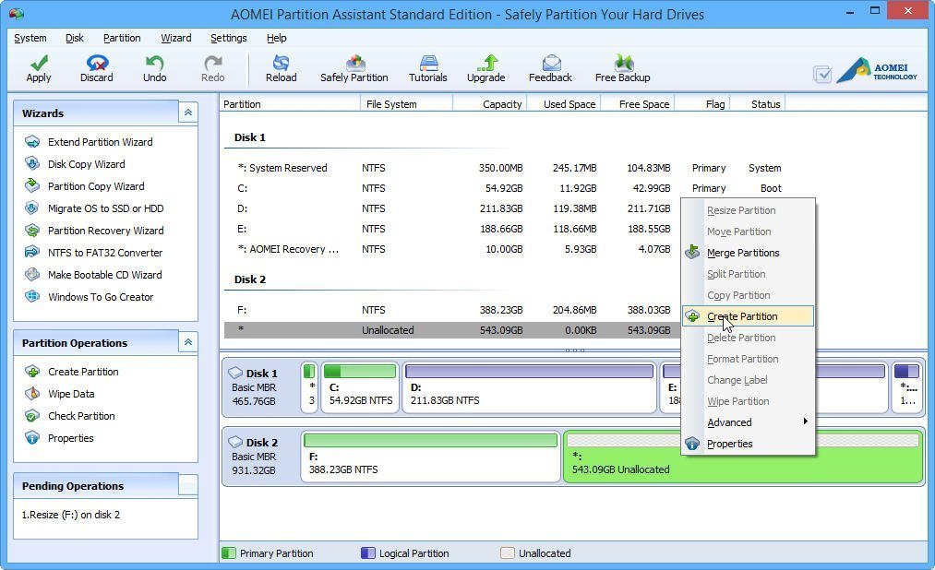Viewport: 935px width, 570px height.
Task: Click the application icon in the title bar
Action: click(17, 13)
